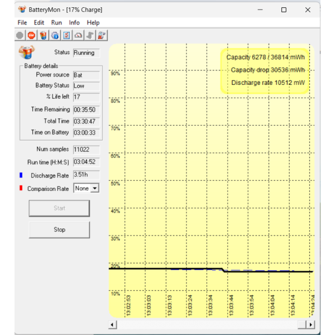
Task: Click the grey boot-shaped toolbar icon
Action: (90, 36)
